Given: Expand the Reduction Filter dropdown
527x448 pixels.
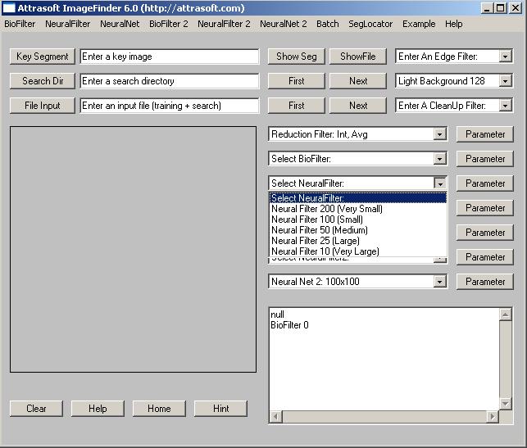Looking at the screenshot, I should 440,134.
